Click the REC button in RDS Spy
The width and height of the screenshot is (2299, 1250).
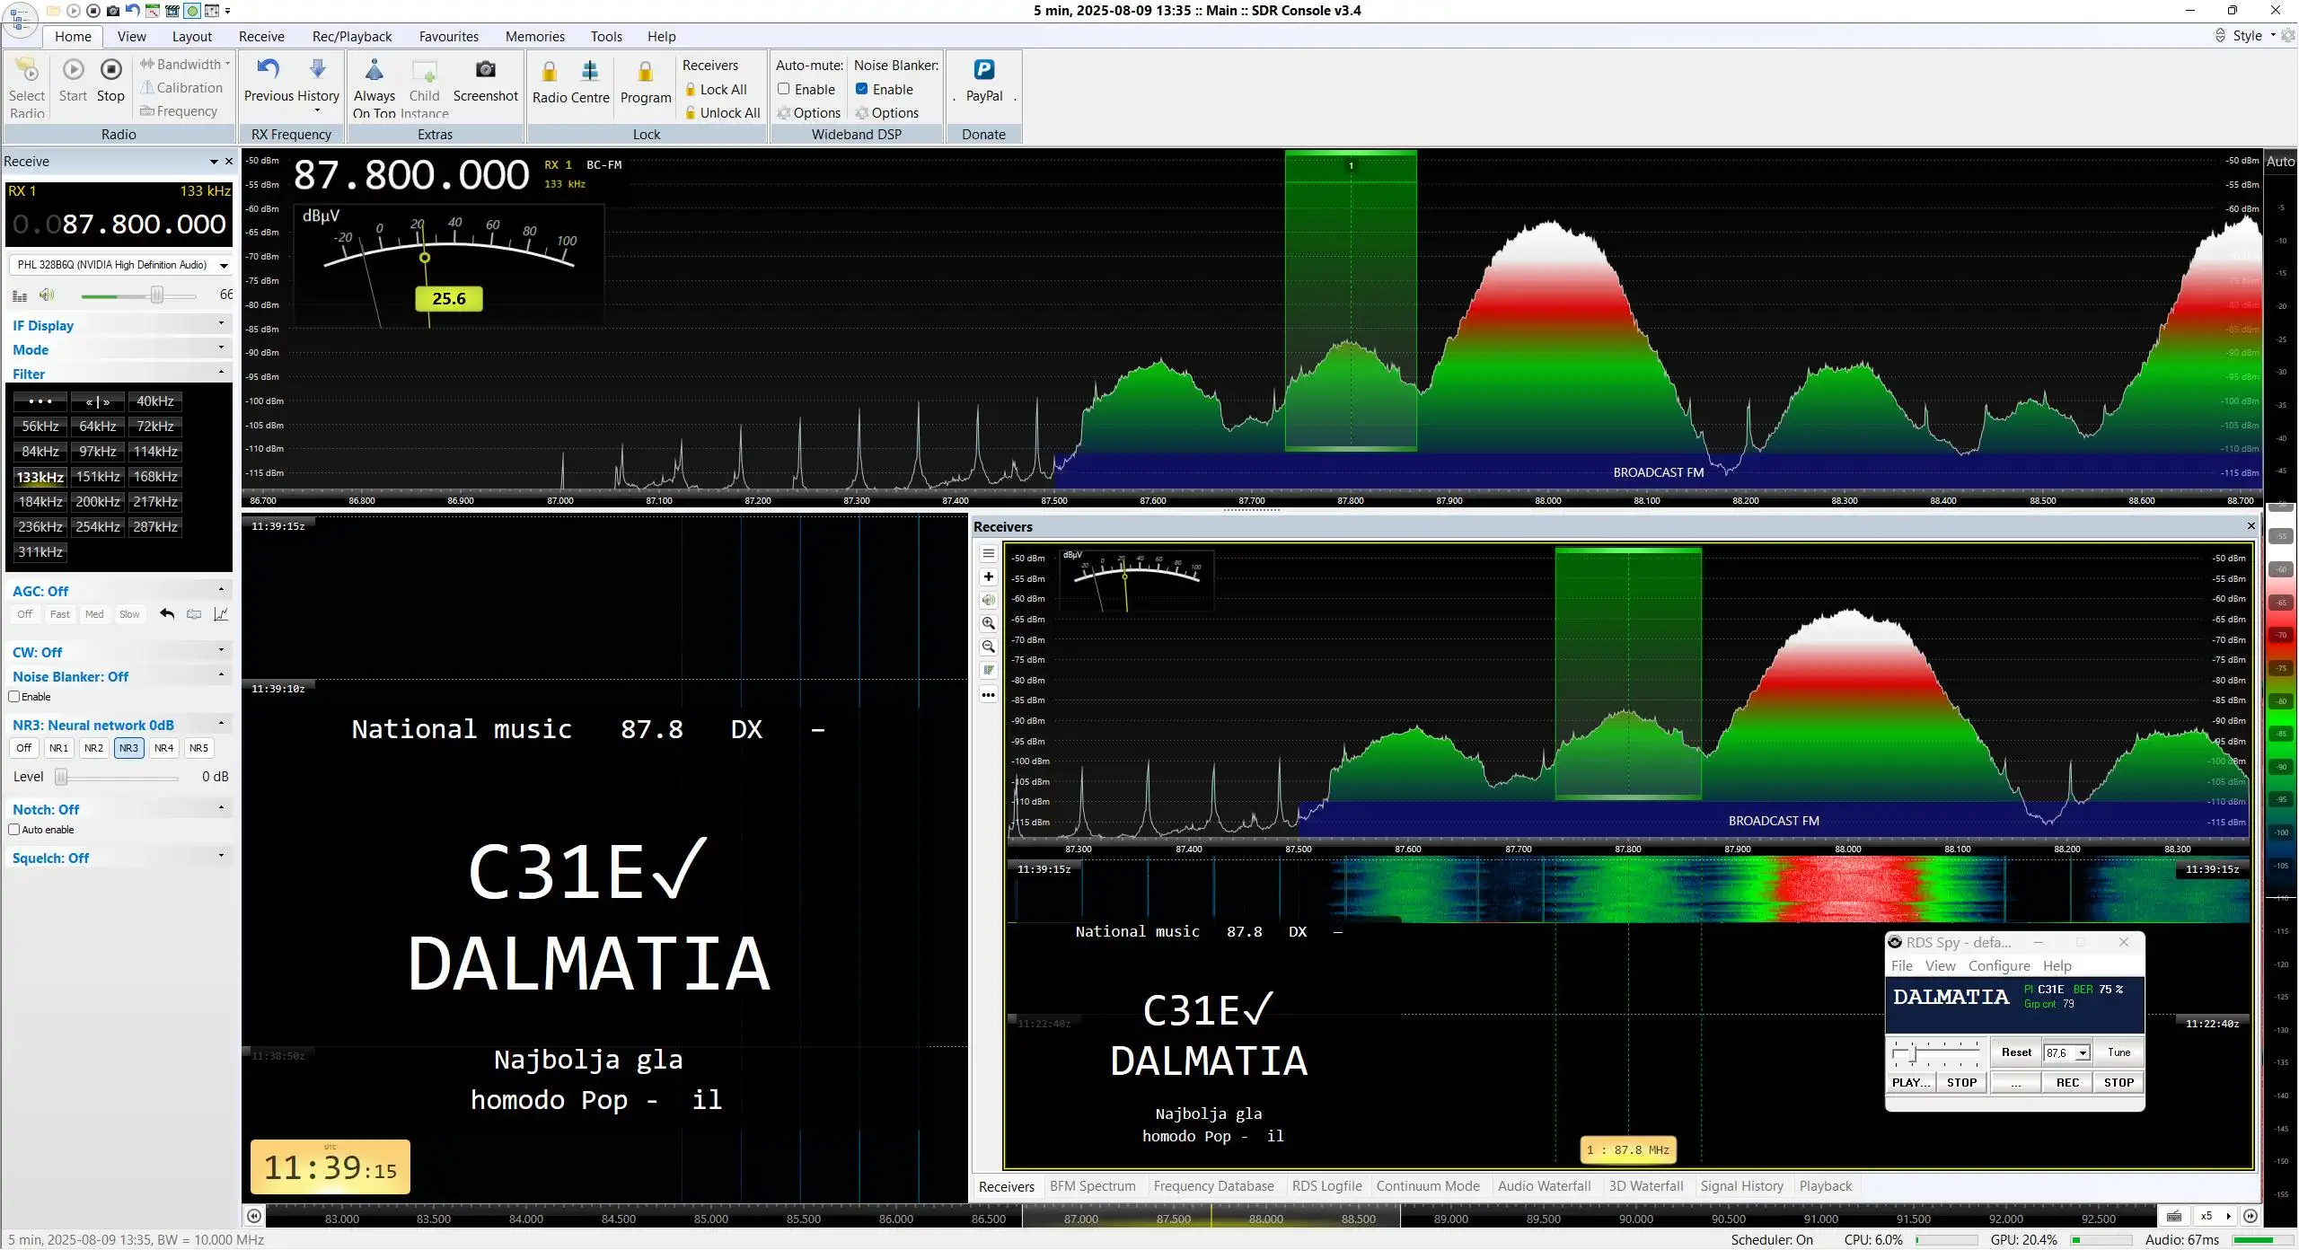2067,1082
